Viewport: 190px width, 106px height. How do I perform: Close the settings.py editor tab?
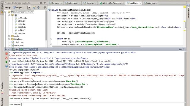80,3
